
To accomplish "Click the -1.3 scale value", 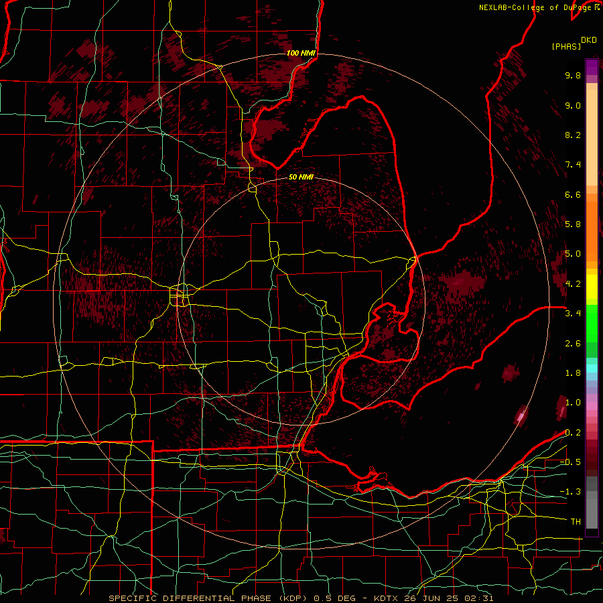I will click(x=570, y=492).
